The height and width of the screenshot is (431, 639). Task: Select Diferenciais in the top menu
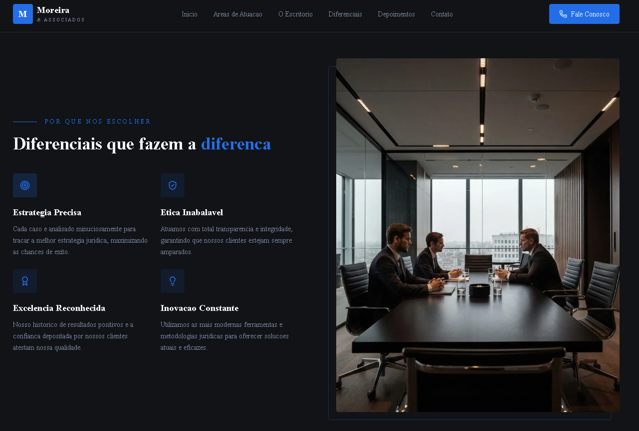[x=345, y=14]
